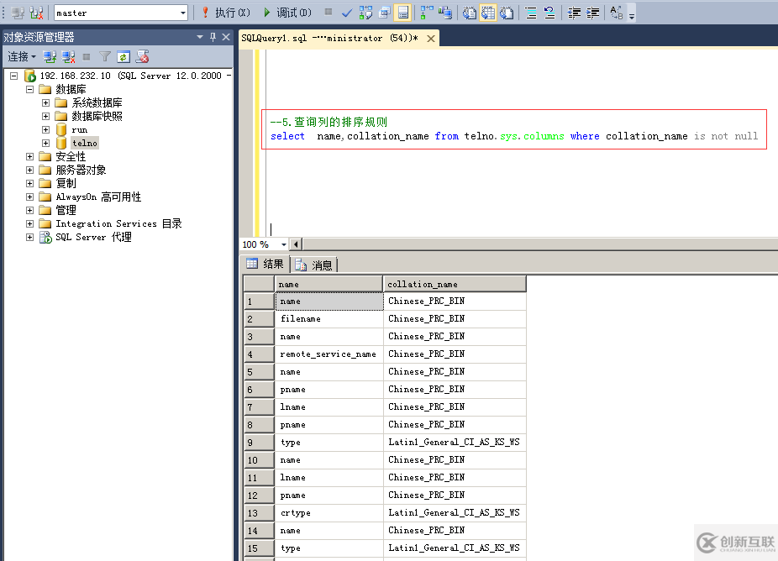
Task: Expand the 系统数据库 tree node
Action: click(46, 103)
